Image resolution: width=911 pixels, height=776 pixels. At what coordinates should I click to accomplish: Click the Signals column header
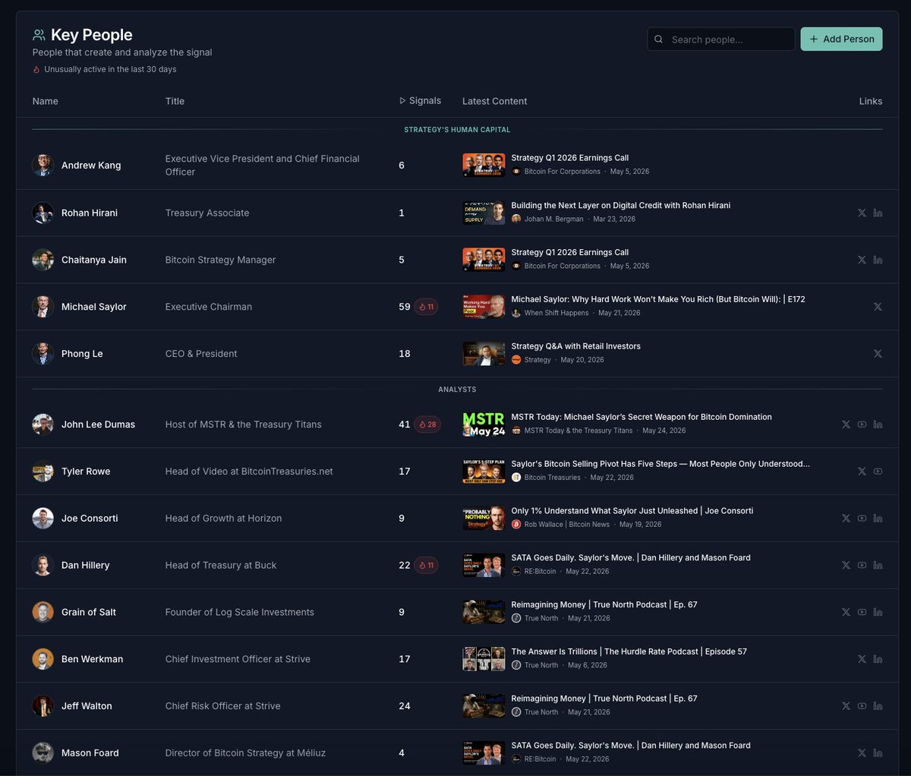coord(420,100)
